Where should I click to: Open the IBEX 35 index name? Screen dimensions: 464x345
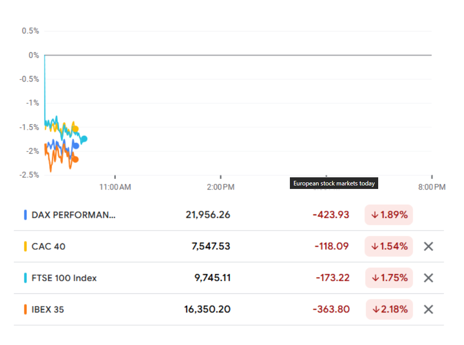(x=48, y=309)
